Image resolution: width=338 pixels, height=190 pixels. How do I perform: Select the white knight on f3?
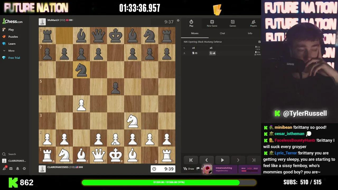133,121
